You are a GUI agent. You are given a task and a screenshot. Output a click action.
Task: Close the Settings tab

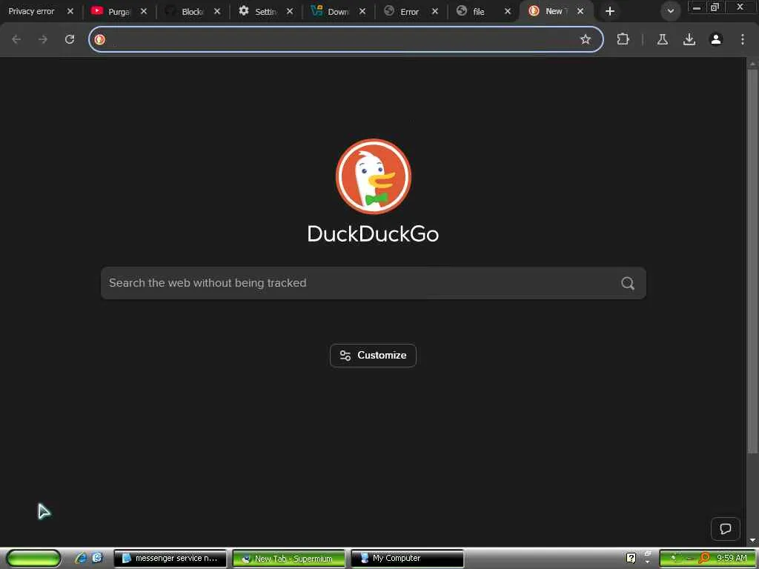[290, 11]
